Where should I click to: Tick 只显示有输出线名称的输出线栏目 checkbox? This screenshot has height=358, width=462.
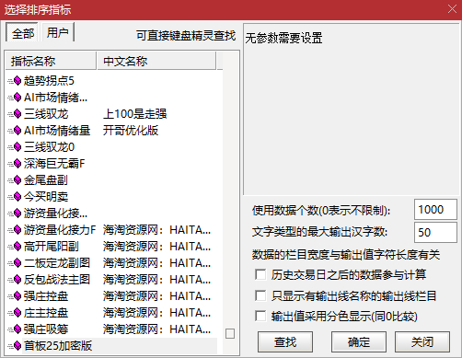click(x=260, y=296)
